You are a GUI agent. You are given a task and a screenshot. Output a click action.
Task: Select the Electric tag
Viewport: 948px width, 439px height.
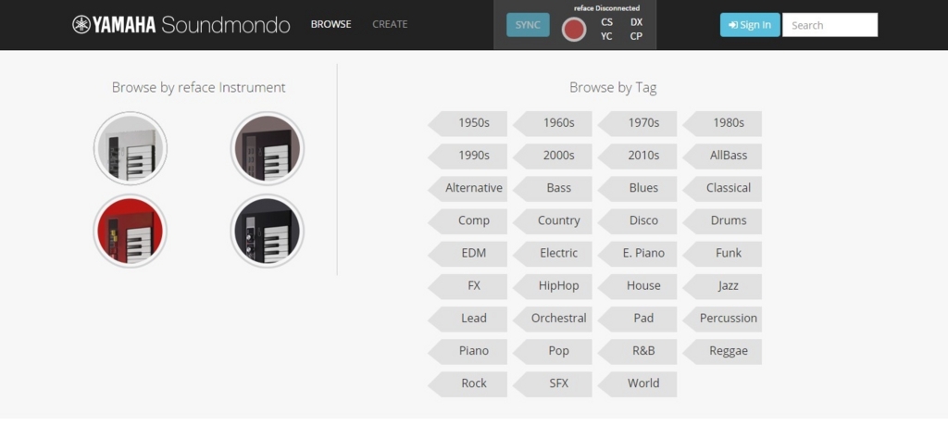click(553, 254)
